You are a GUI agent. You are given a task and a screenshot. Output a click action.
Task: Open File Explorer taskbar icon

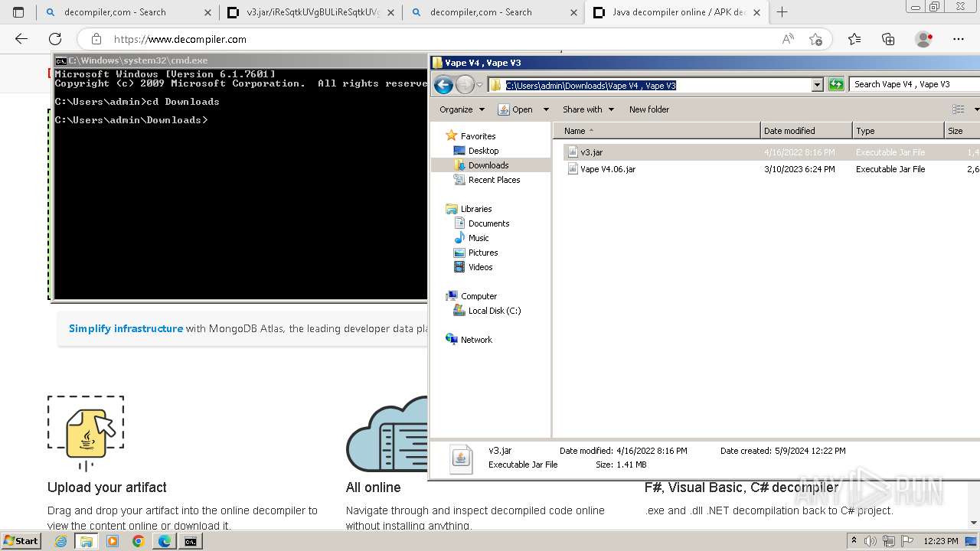tap(87, 541)
